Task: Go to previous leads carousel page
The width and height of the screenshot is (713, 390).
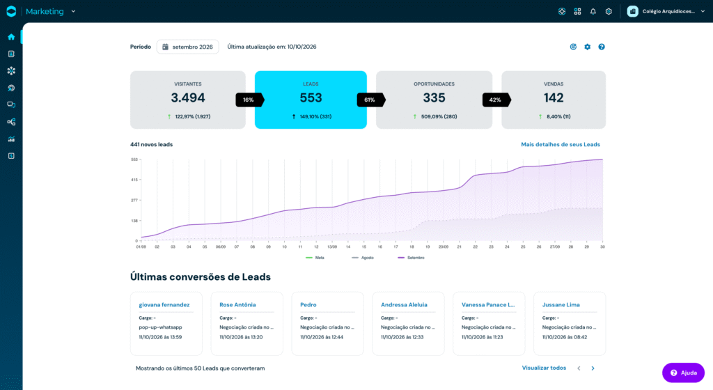Action: (x=579, y=368)
